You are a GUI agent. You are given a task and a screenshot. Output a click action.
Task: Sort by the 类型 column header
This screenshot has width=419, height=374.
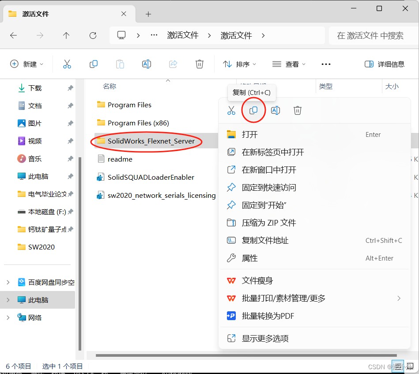pos(325,87)
